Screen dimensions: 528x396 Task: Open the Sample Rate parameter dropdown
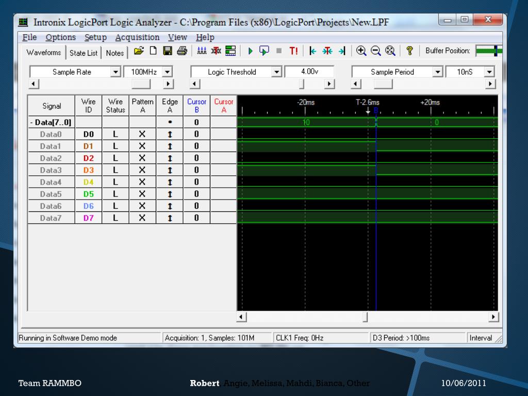point(116,72)
